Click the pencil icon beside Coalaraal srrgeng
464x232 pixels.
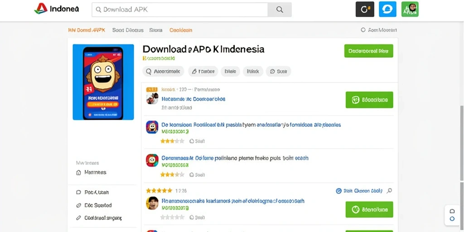pyautogui.click(x=78, y=218)
